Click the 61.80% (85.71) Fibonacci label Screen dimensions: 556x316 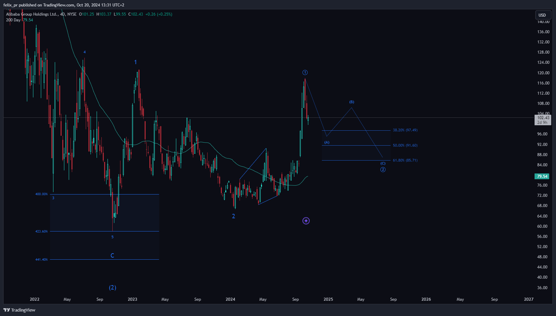coord(405,160)
